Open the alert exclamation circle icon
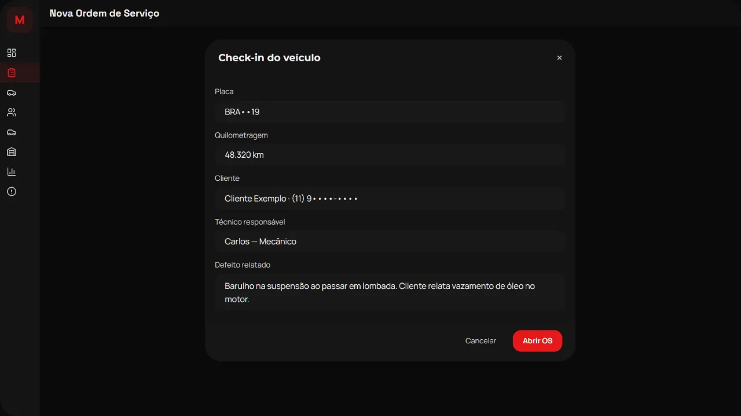 pos(12,191)
